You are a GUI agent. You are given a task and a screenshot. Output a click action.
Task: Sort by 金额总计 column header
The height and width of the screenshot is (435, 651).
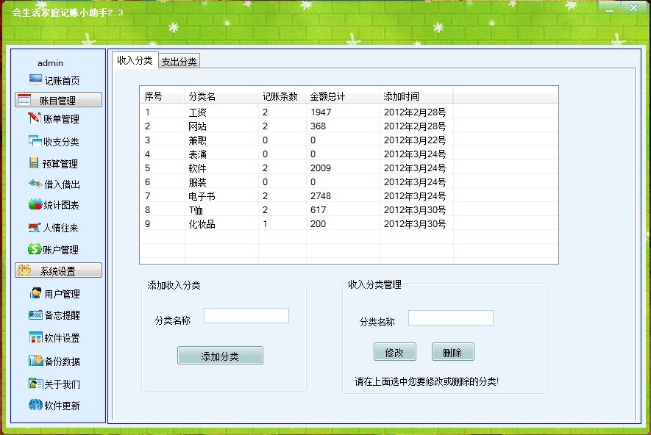(x=343, y=96)
